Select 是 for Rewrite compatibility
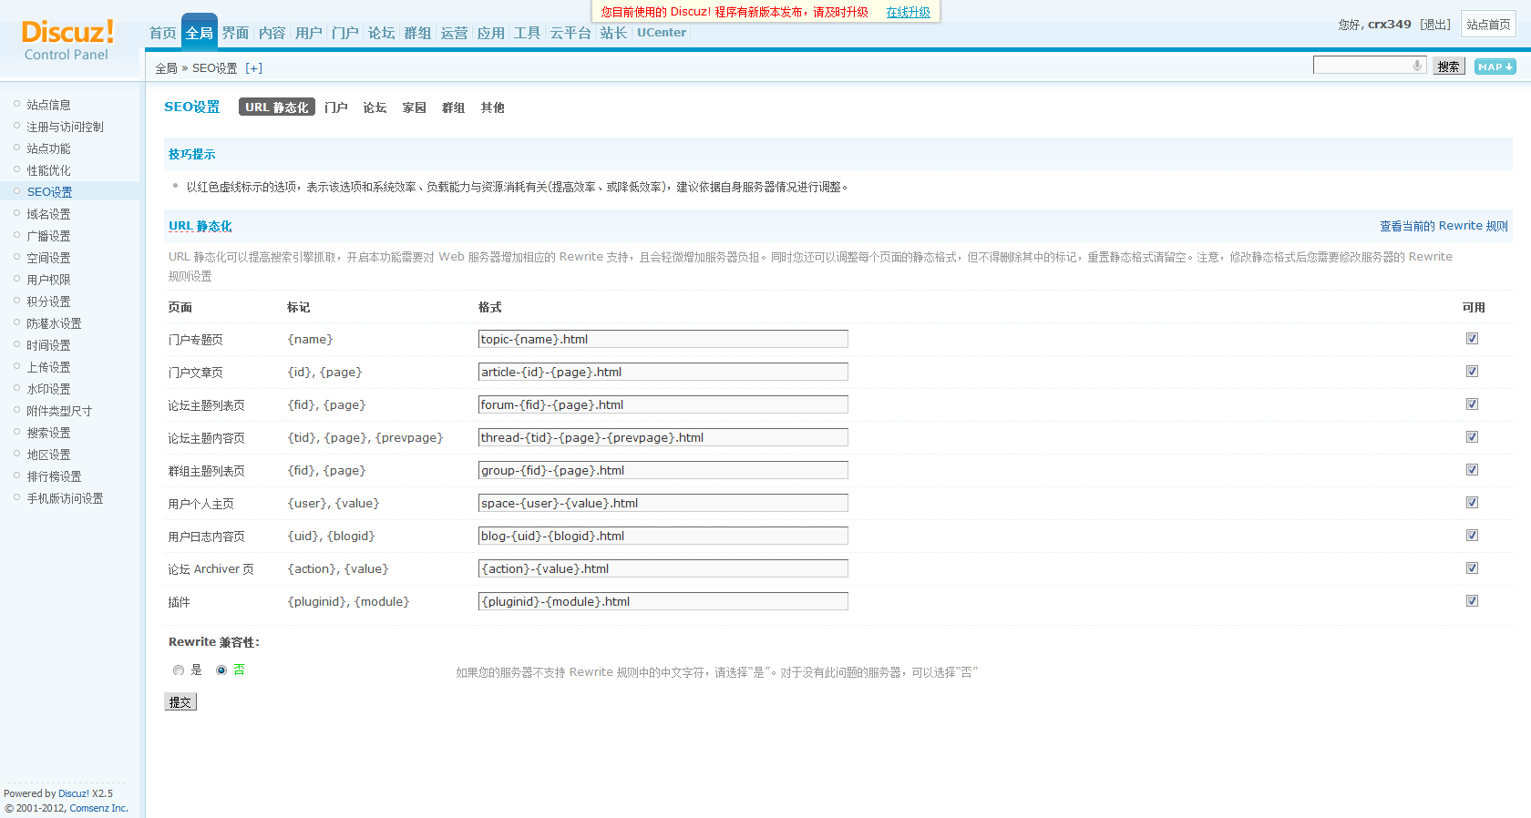This screenshot has height=818, width=1531. [179, 670]
